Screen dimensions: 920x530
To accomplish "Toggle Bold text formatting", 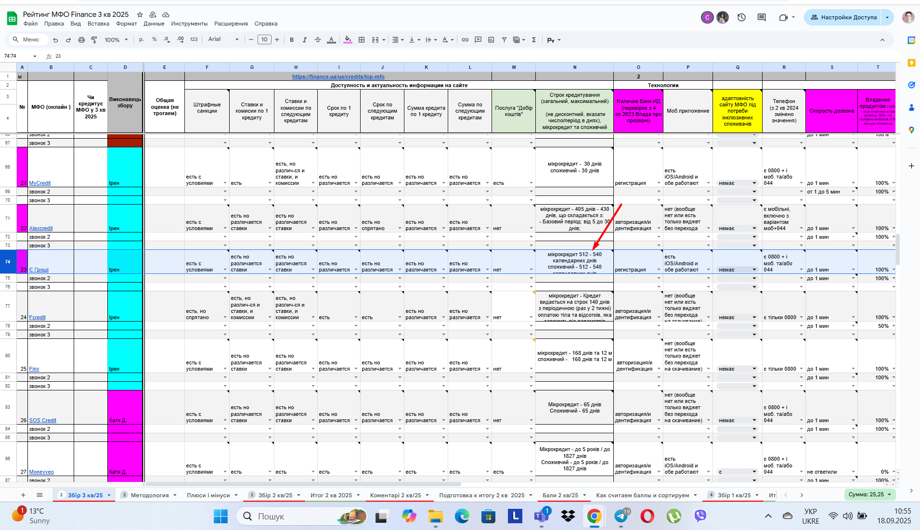I will point(292,40).
